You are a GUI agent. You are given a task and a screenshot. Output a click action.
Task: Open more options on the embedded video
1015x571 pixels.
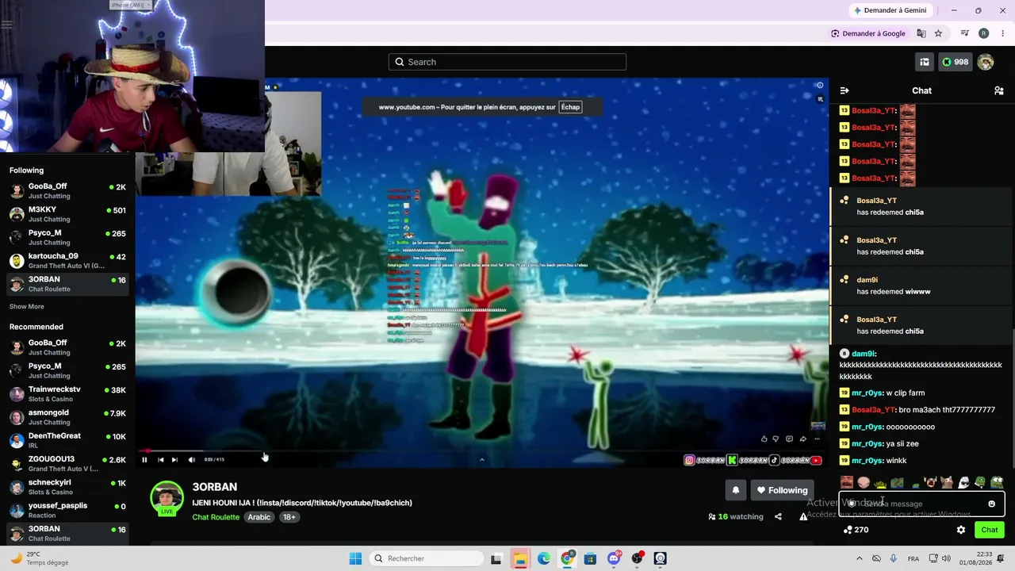(817, 439)
